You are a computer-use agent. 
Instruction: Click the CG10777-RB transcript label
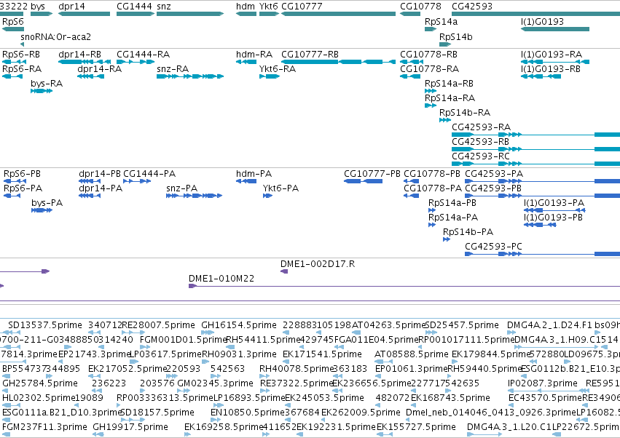310,54
